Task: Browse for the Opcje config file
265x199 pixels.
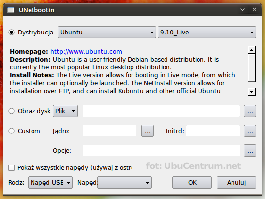Action: (x=250, y=150)
